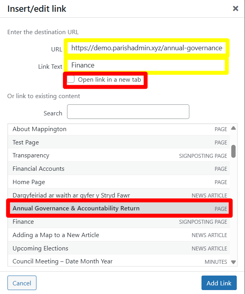Close the Insert/edit link dialog

point(236,8)
